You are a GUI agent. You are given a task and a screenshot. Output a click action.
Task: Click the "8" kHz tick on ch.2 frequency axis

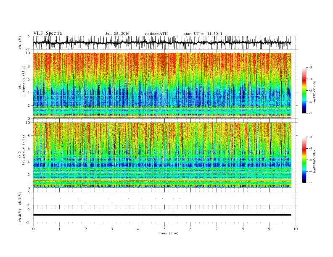click(x=29, y=136)
